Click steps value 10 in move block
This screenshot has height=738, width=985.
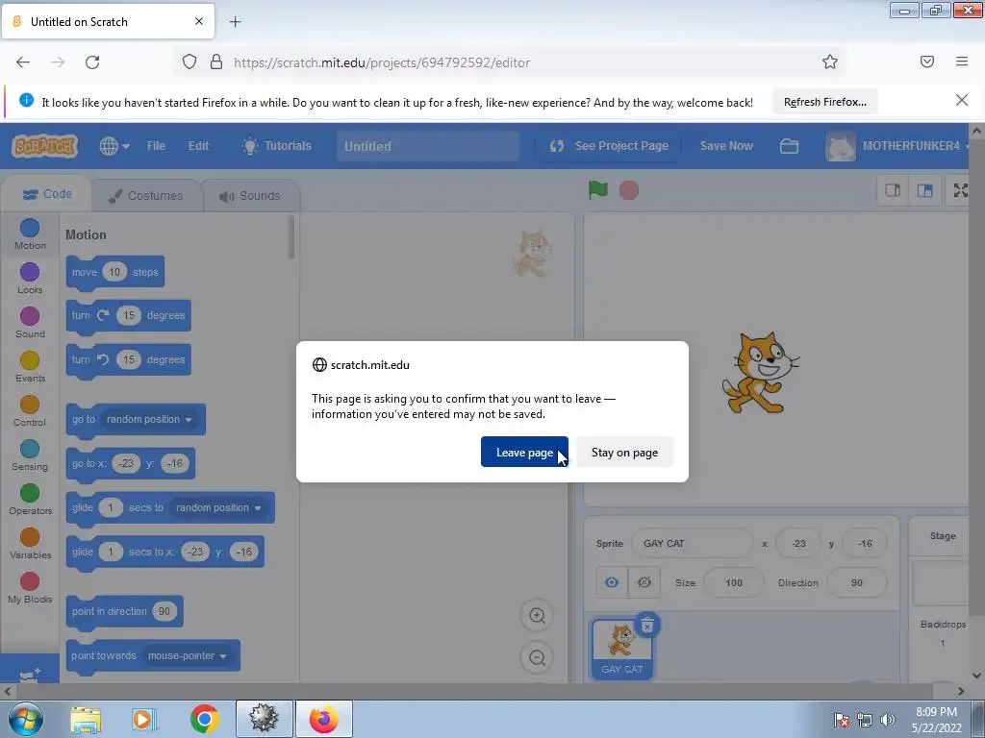click(114, 272)
